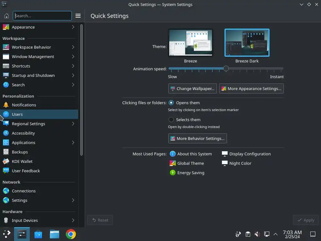
Task: Open the Notifications text entry
Action: (x=24, y=105)
